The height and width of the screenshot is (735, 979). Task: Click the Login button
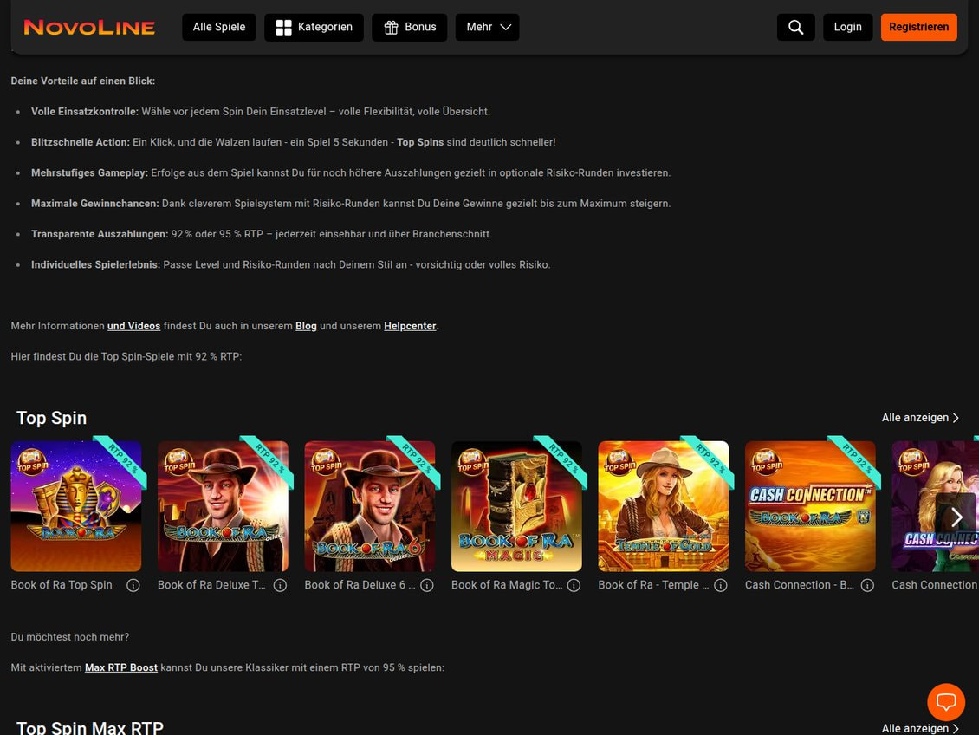[848, 28]
